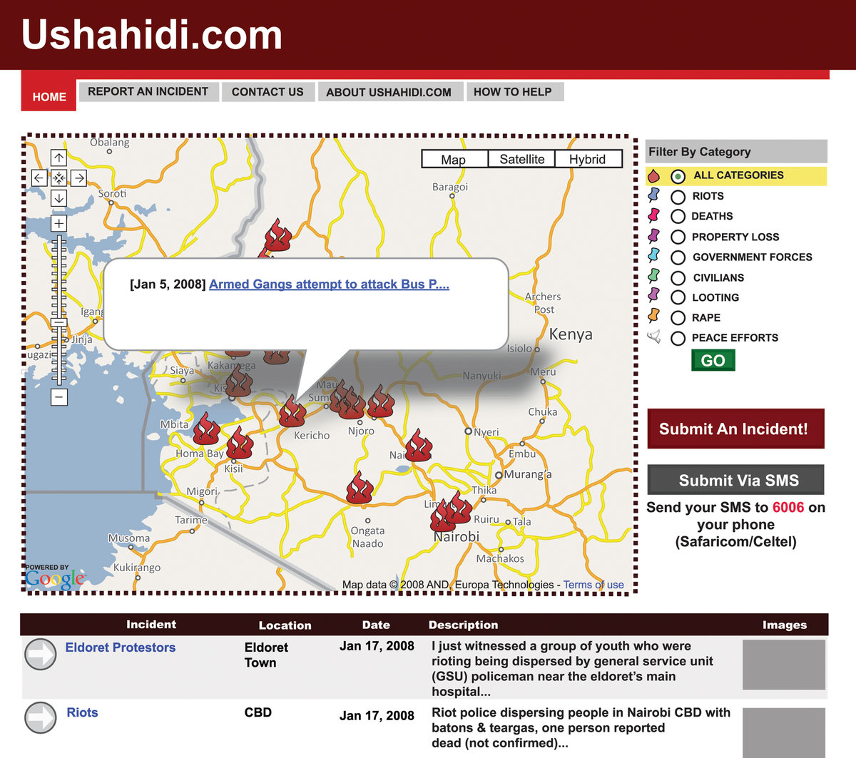856x758 pixels.
Task: Click the violet pushpin icon for Looting
Action: click(653, 296)
